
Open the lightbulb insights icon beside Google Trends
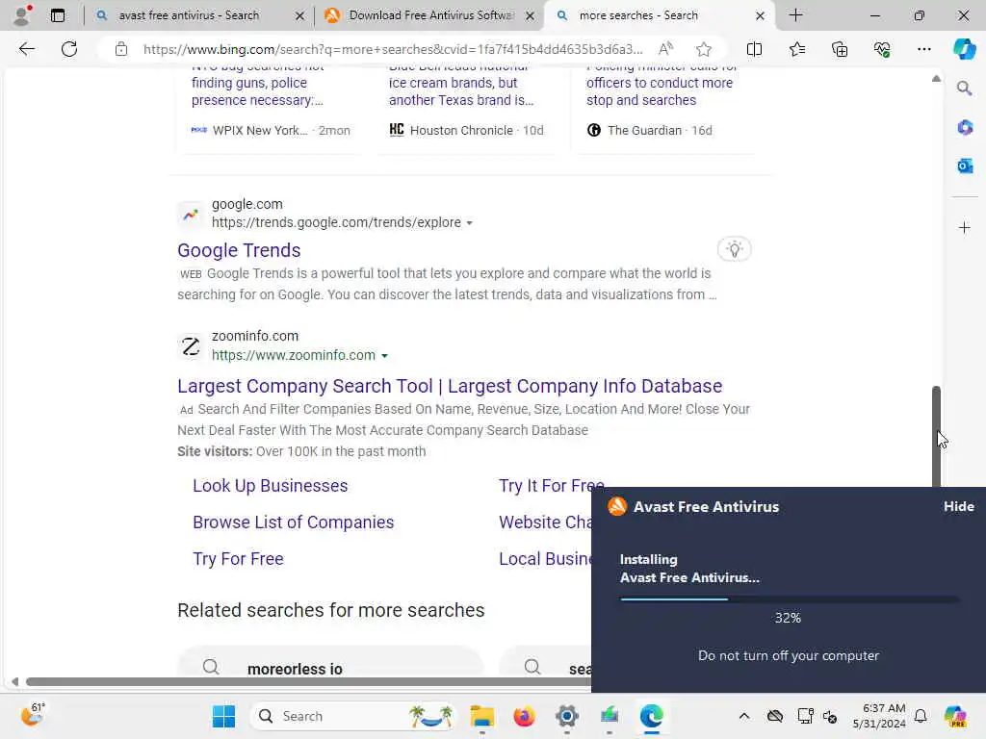pyautogui.click(x=734, y=249)
